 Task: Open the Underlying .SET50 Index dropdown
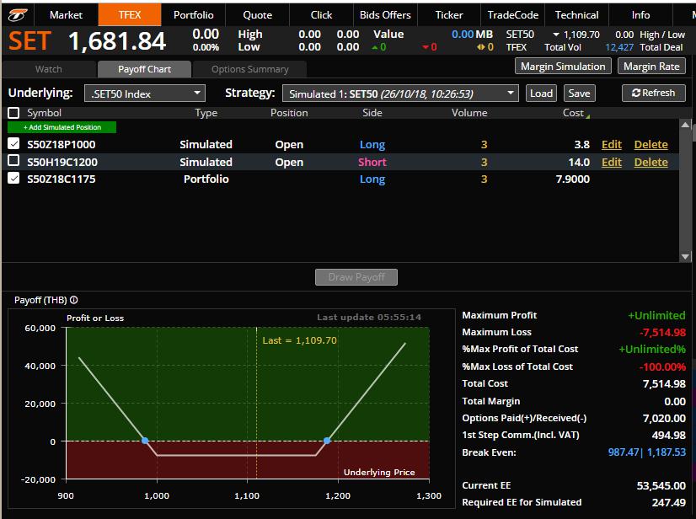point(145,94)
